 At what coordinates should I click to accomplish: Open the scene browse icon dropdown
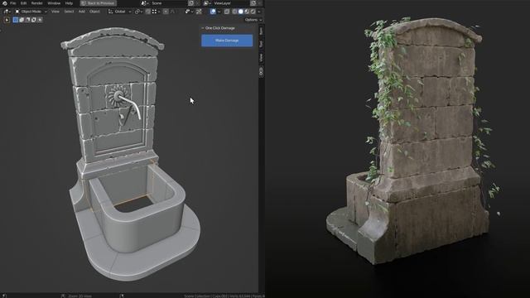[146, 3]
